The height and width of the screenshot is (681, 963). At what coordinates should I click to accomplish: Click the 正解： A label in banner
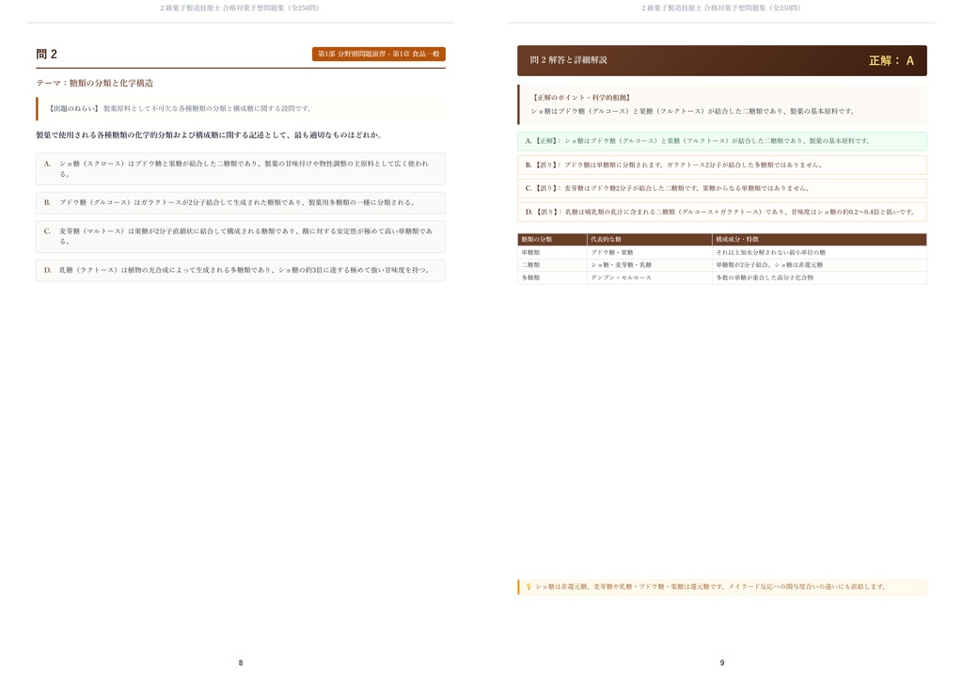tap(892, 60)
